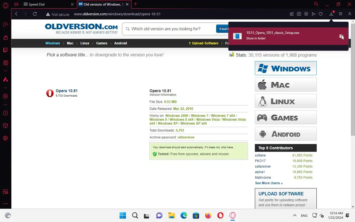
Task: Open File Explorer from taskbar
Action: point(171,215)
